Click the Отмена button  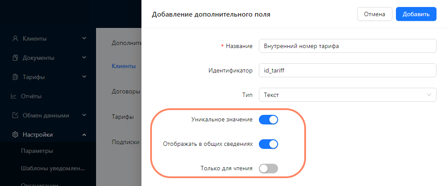[x=375, y=14]
